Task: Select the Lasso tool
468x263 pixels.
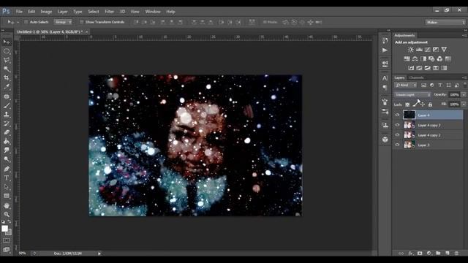Action: [x=7, y=60]
